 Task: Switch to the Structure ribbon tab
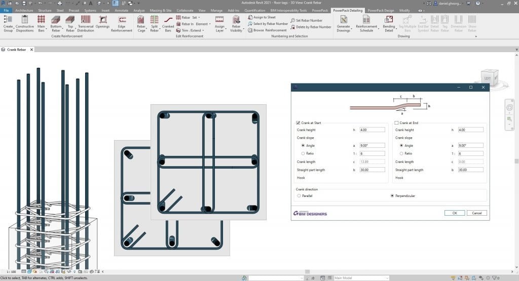45,10
